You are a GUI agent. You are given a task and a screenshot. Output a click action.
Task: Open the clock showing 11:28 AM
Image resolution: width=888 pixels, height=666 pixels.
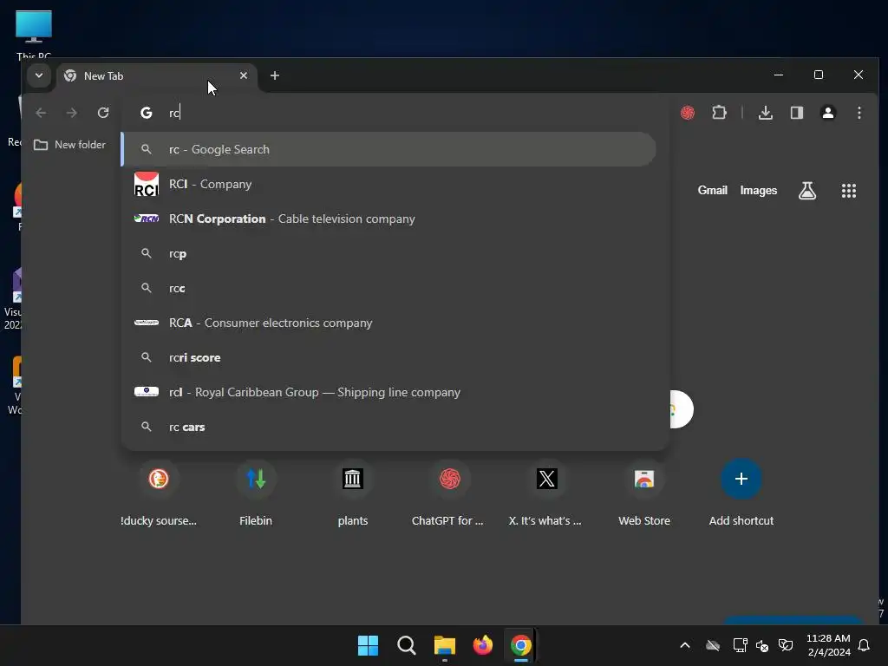pyautogui.click(x=828, y=645)
